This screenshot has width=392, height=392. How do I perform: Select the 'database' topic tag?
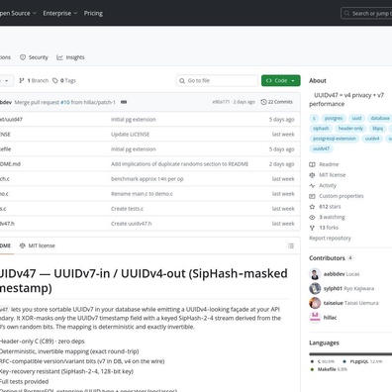pyautogui.click(x=380, y=118)
